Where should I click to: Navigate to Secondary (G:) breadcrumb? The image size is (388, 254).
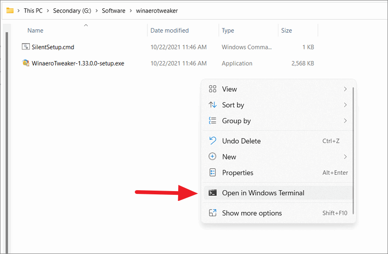pyautogui.click(x=72, y=11)
